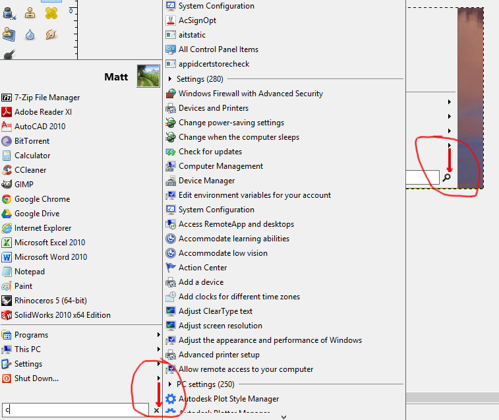The height and width of the screenshot is (420, 499).
Task: Expand the Programs submenu
Action: tap(31, 335)
